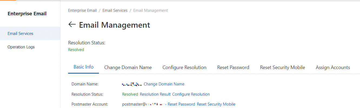Click Enterprise Email in the breadcrumb
This screenshot has height=108, width=360.
82,10
